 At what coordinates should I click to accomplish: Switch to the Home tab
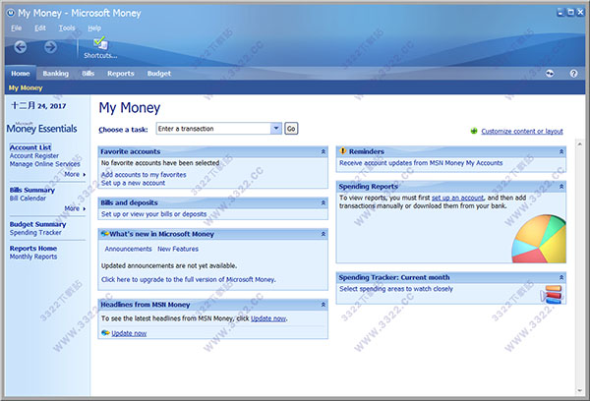(21, 74)
